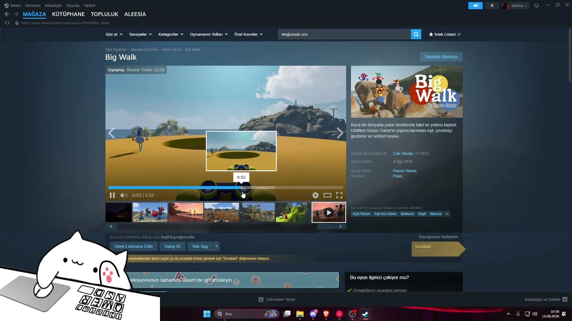572x321 pixels.
Task: Open the Yardım menu
Action: tap(89, 5)
